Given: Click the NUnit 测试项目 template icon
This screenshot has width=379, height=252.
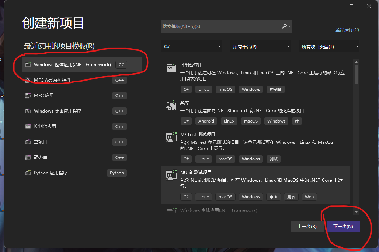Looking at the screenshot, I should [x=171, y=175].
